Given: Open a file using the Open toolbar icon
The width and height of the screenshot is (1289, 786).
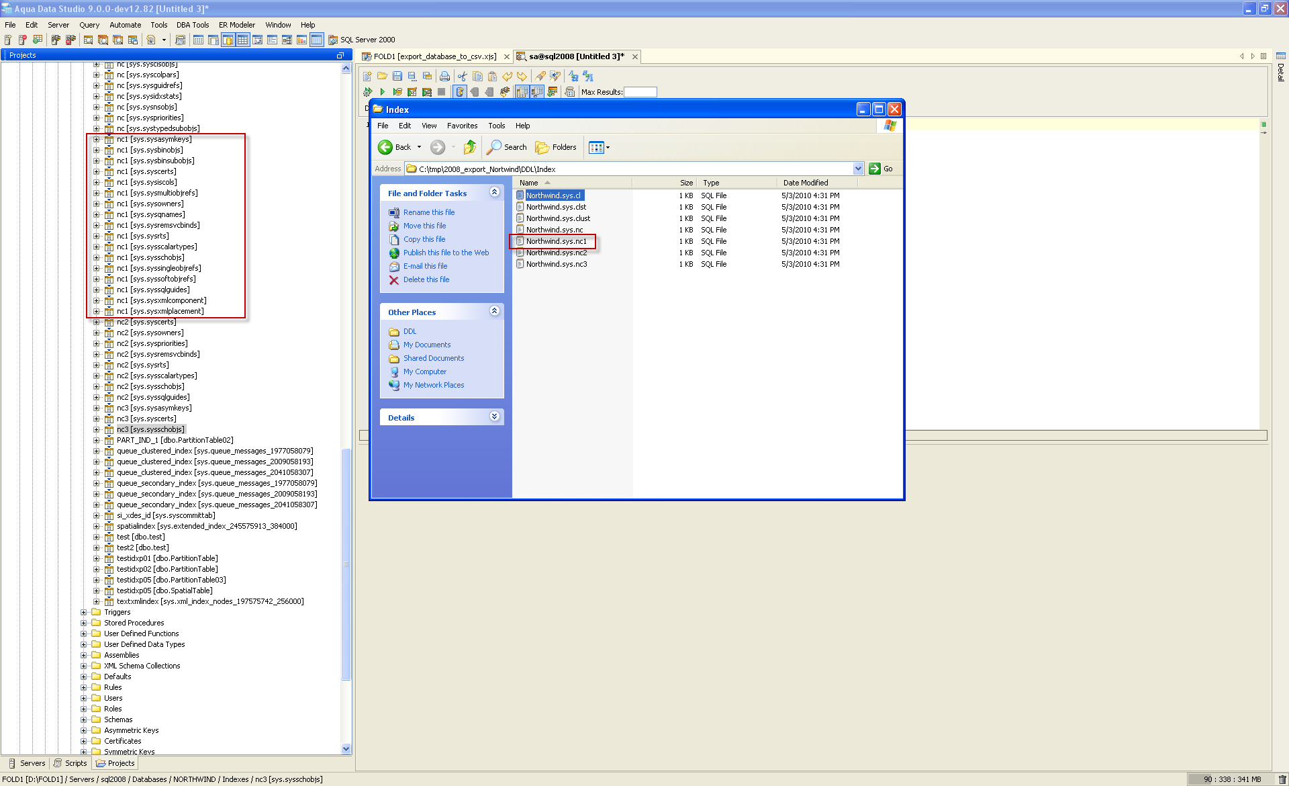Looking at the screenshot, I should tap(383, 76).
